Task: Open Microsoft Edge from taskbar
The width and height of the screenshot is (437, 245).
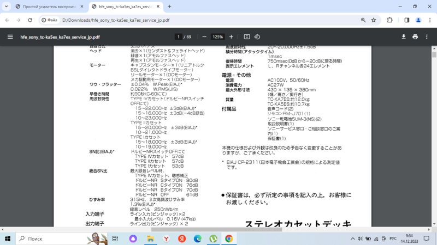Action: (198, 238)
